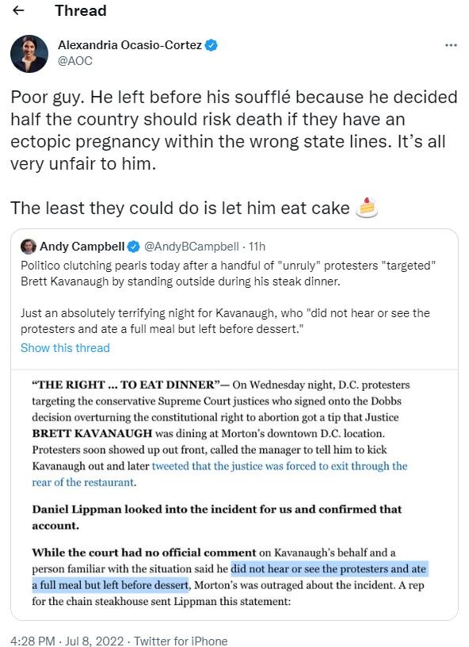Open the quoted Andy Campbell tweet card
Screen dimensions: 469x647
click(234, 297)
